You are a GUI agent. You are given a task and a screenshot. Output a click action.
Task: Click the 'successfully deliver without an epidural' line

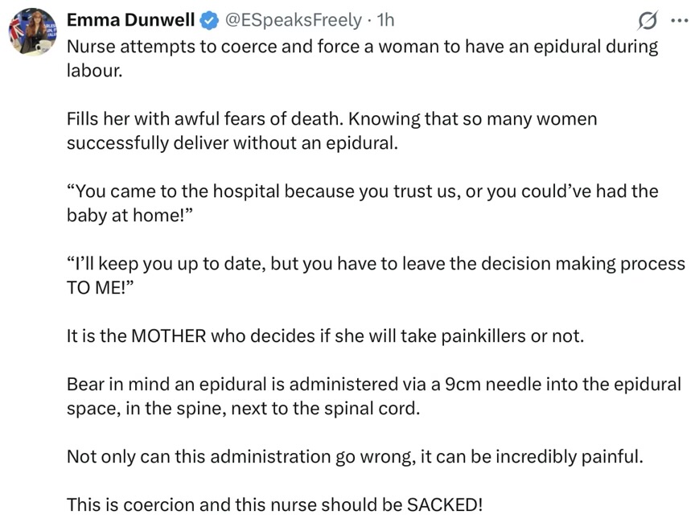(232, 144)
